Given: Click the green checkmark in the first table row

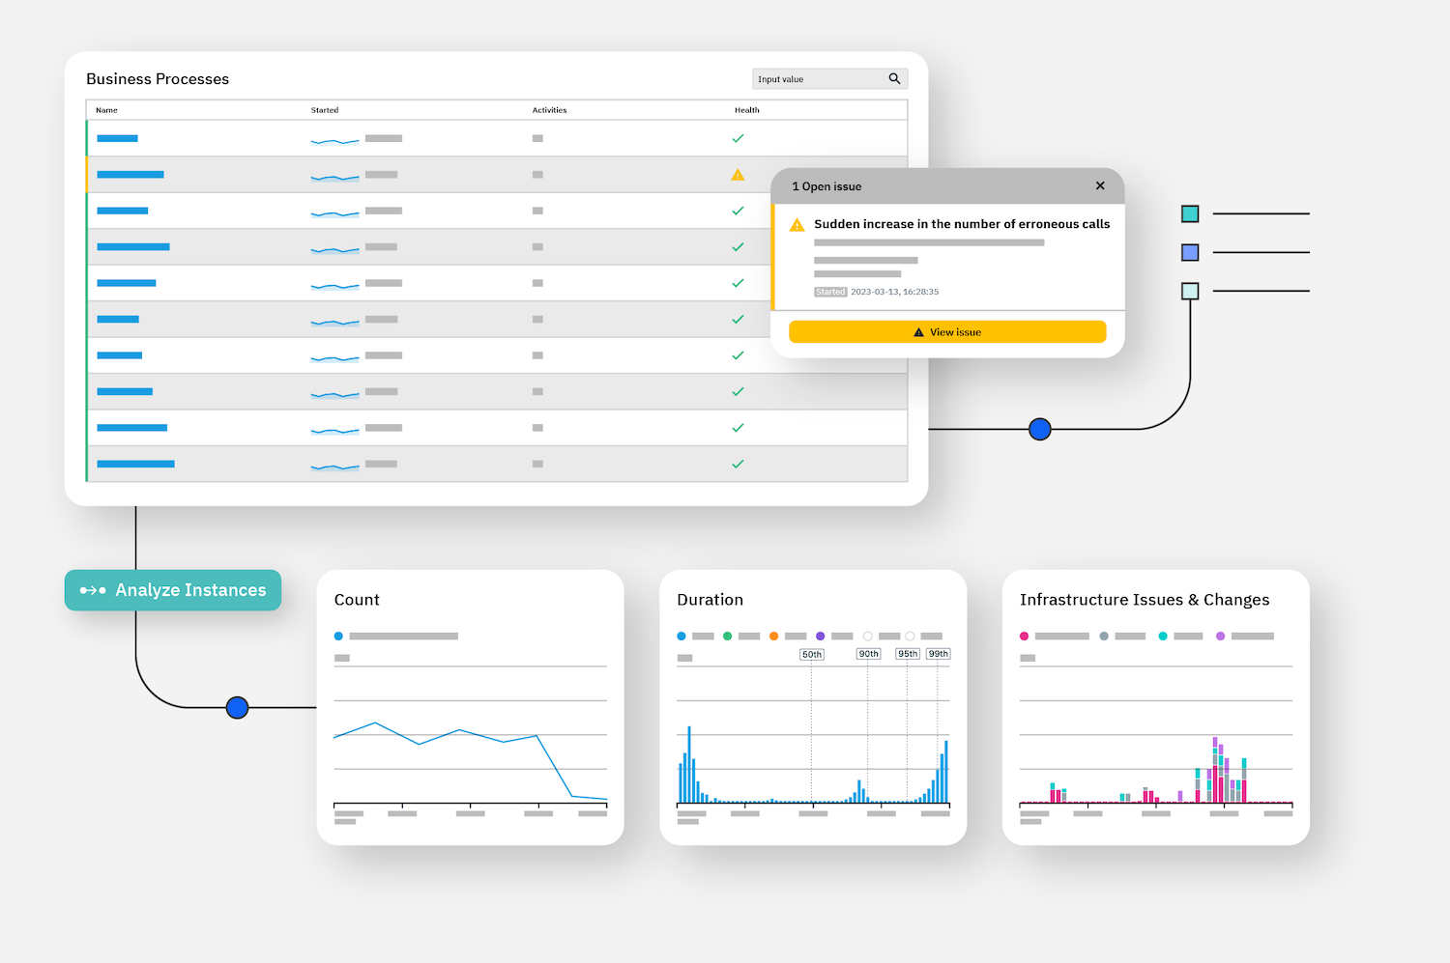Looking at the screenshot, I should click(738, 138).
